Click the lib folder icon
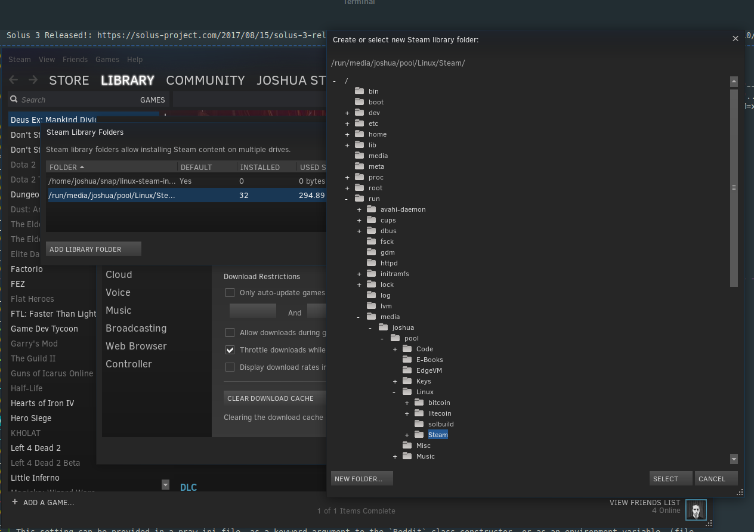 359,145
